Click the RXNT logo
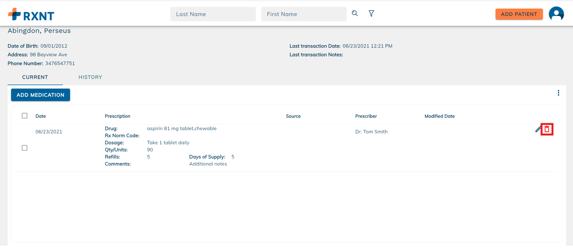This screenshot has width=573, height=252. [x=31, y=14]
